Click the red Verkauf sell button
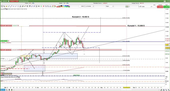The height and width of the screenshot is (91, 170). [160, 7]
